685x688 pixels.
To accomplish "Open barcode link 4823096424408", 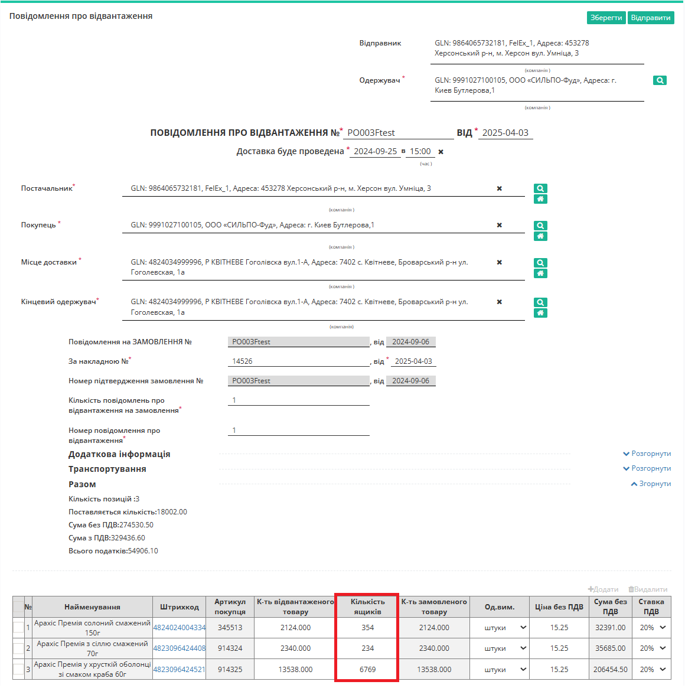I will tap(179, 648).
